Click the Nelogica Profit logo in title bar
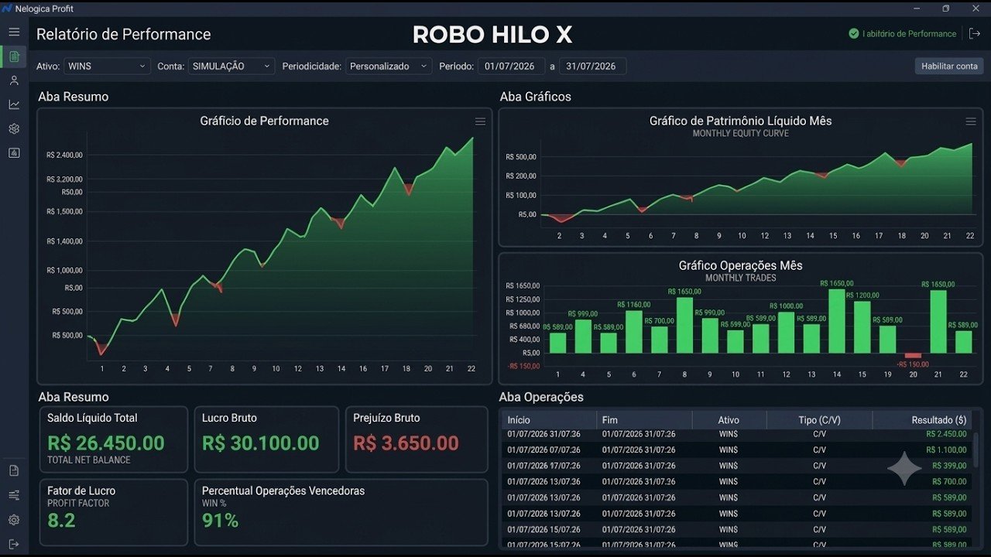991x557 pixels. (x=7, y=9)
